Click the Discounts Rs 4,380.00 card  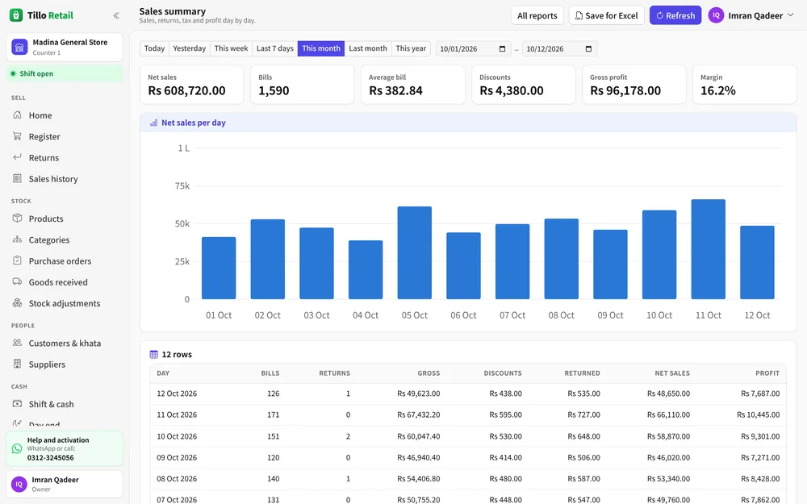(x=524, y=85)
